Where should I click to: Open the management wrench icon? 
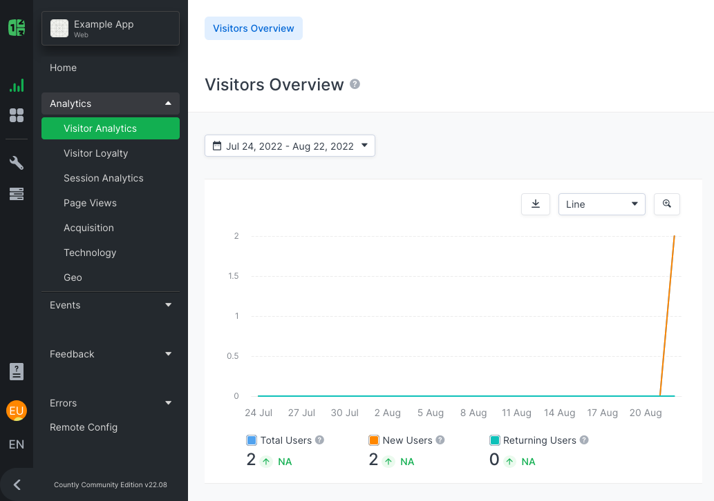pos(17,163)
